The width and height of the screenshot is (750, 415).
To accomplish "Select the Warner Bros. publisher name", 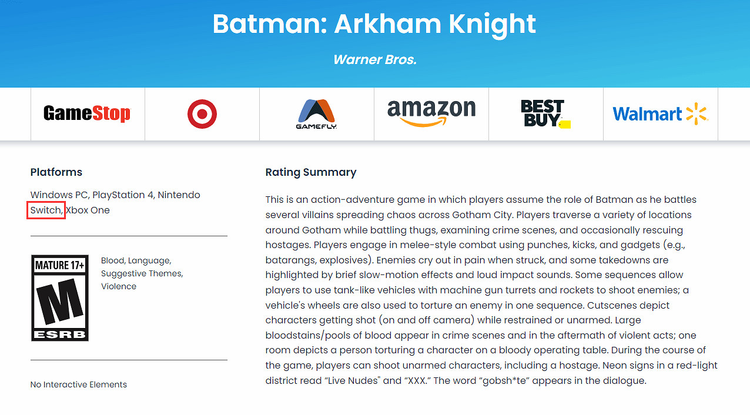I will point(374,59).
